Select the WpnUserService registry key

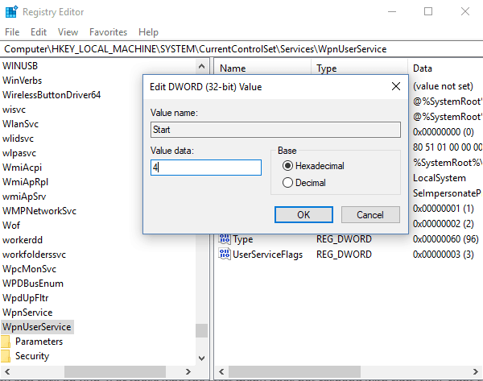click(x=37, y=327)
